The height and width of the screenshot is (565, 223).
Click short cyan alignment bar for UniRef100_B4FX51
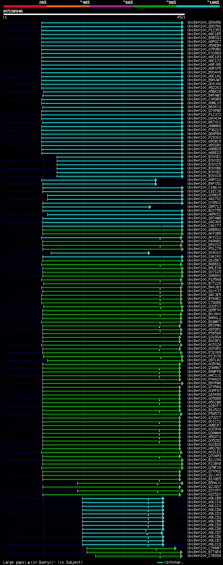tap(100, 183)
